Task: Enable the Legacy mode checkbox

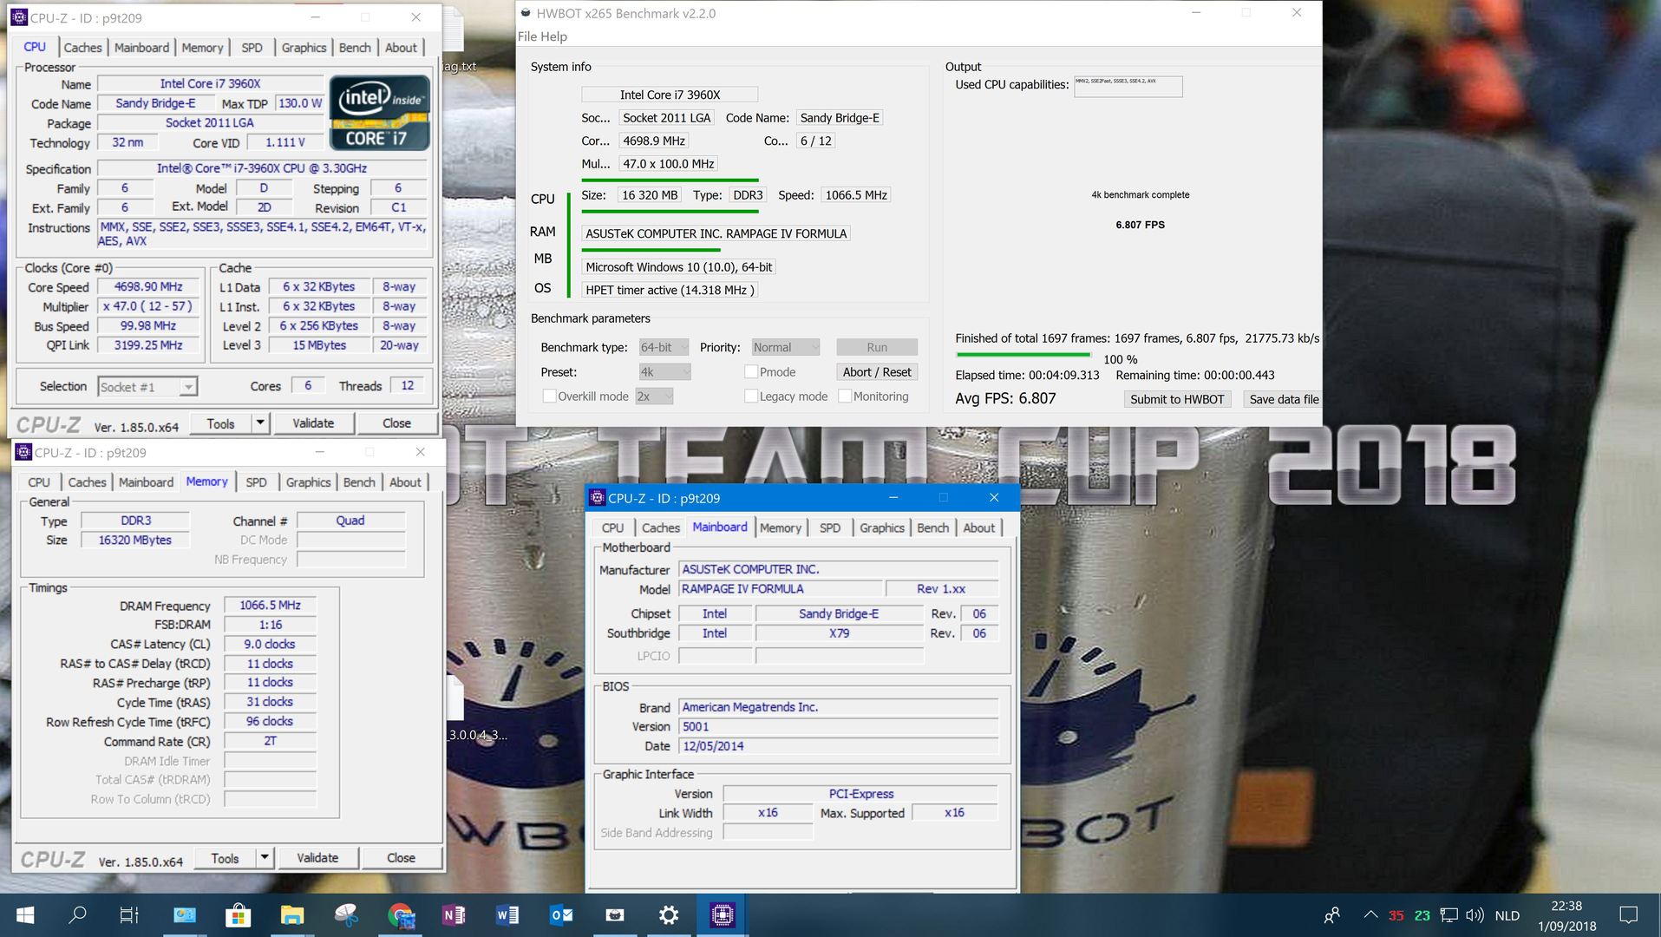Action: pos(751,396)
